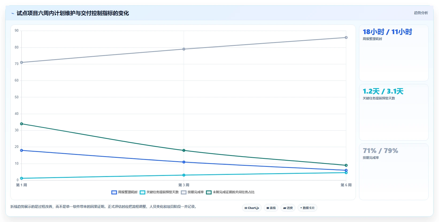Click 按期完成率 data point at 第 6 周

346,38
